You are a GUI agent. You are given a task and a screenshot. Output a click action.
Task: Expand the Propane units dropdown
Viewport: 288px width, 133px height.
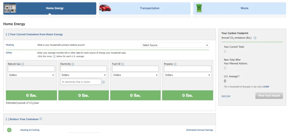(187, 75)
